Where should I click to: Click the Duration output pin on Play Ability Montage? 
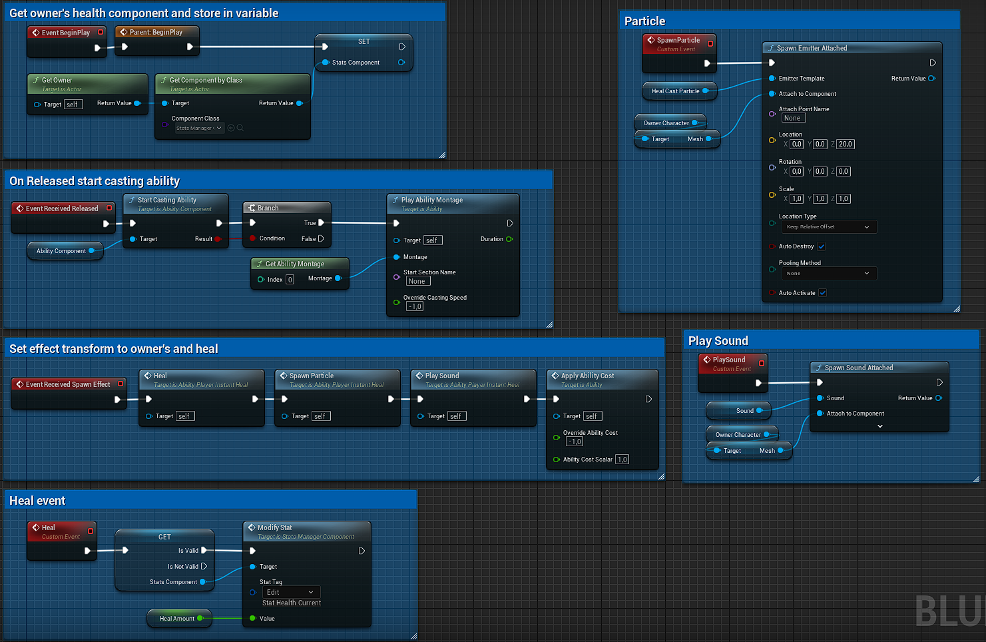[x=509, y=239]
